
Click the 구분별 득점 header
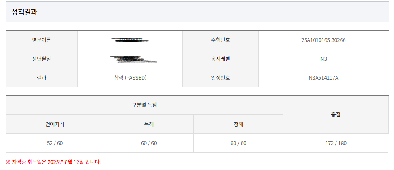(144, 105)
